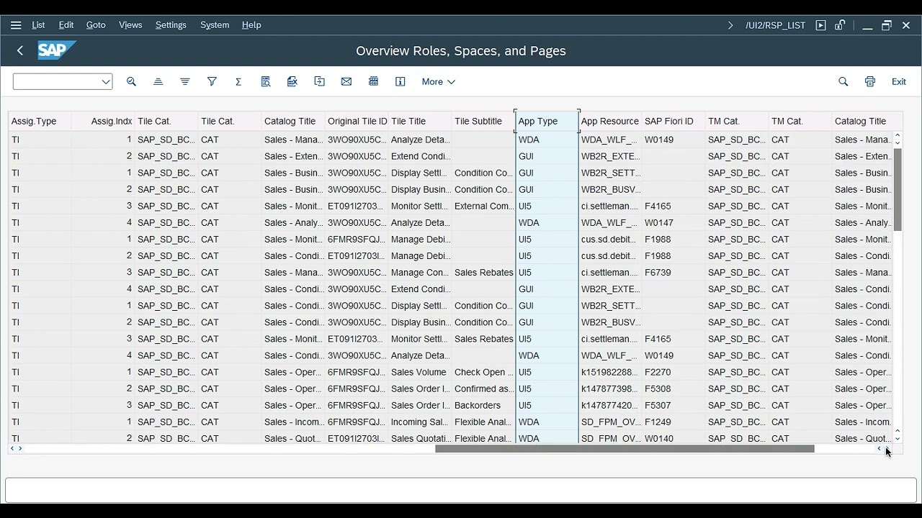Select the Tile Title column header

[x=420, y=121]
